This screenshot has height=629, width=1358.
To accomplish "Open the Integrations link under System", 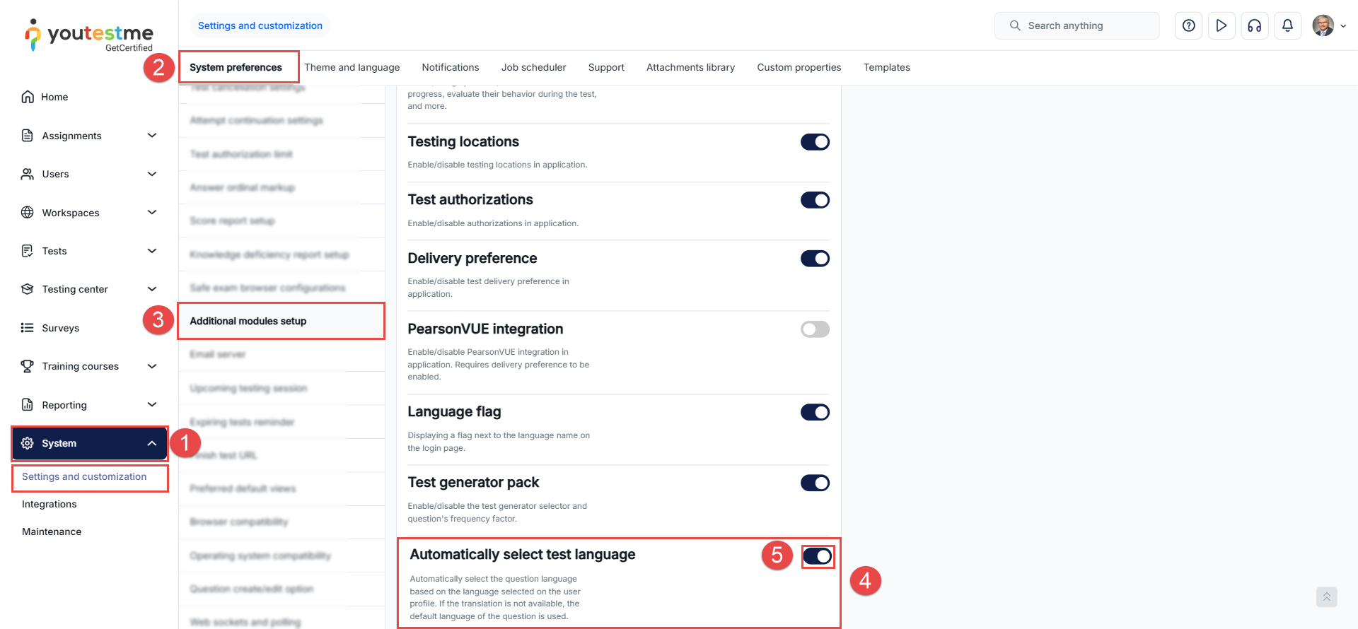I will pyautogui.click(x=50, y=504).
